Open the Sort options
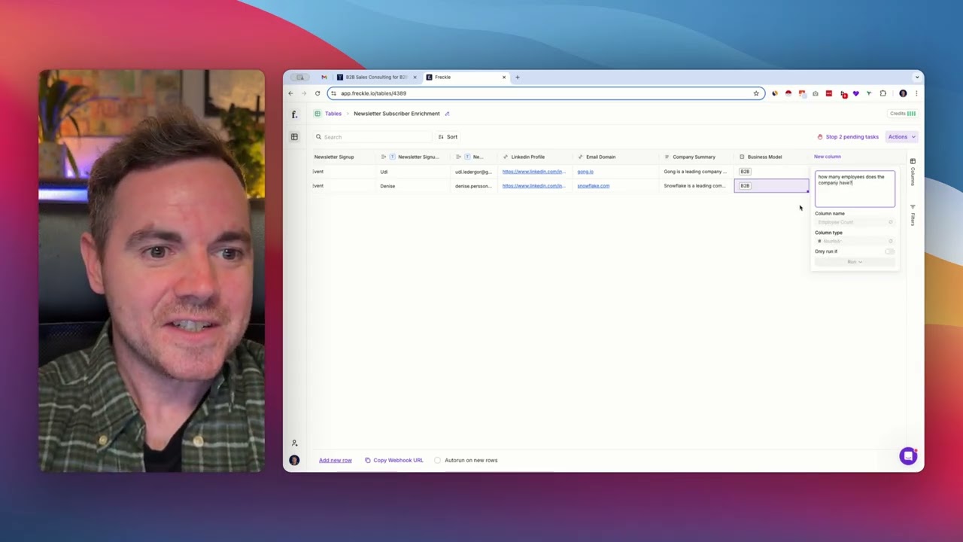The height and width of the screenshot is (542, 963). [x=448, y=137]
